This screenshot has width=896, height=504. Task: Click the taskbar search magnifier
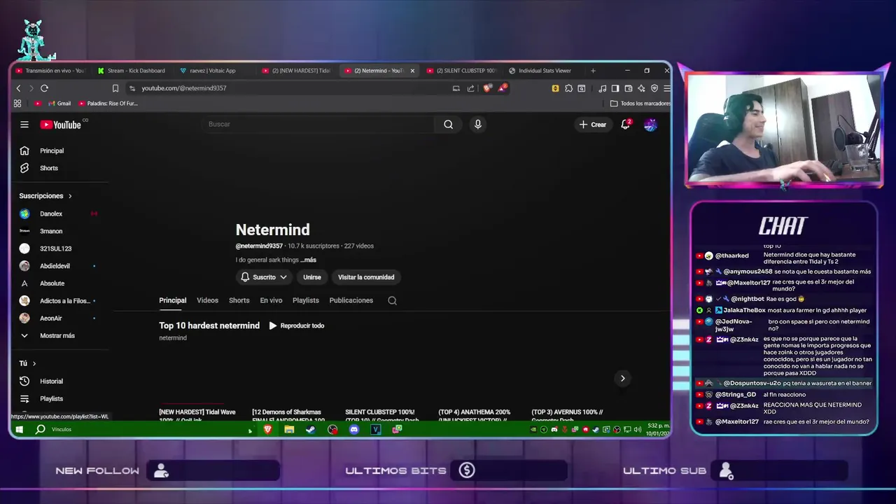[x=41, y=429]
